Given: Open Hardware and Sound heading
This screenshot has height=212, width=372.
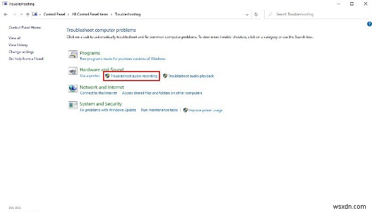Looking at the screenshot, I should (102, 69).
